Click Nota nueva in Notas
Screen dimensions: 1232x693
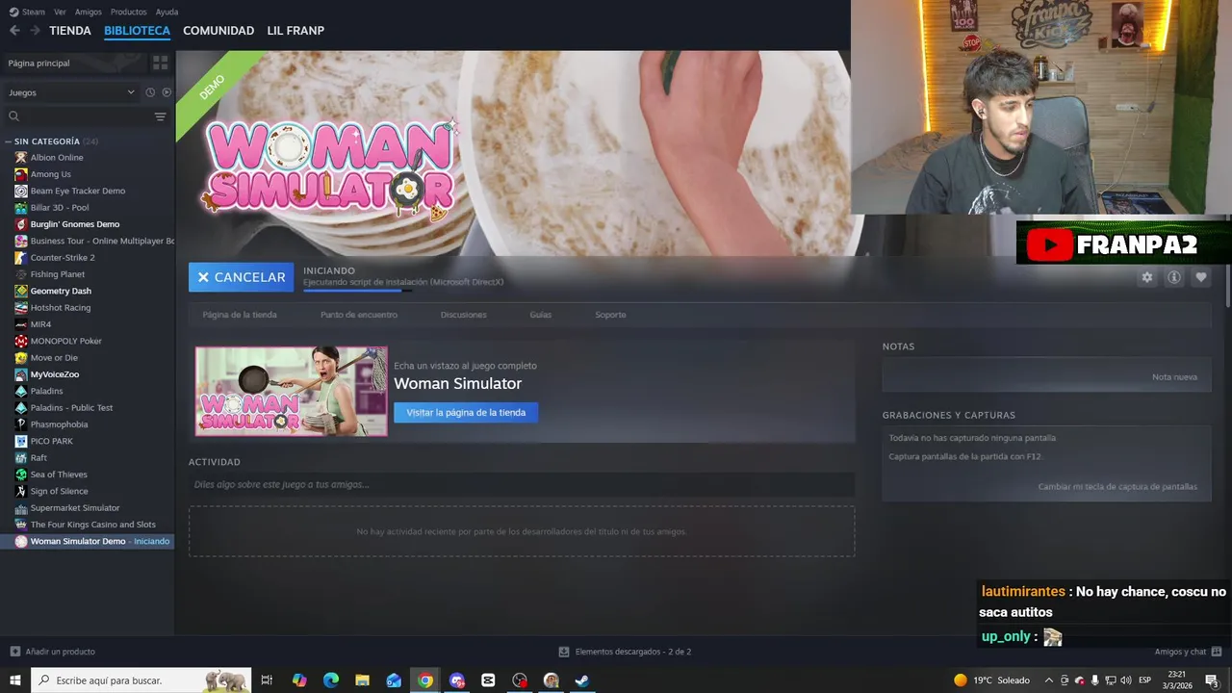click(1174, 377)
